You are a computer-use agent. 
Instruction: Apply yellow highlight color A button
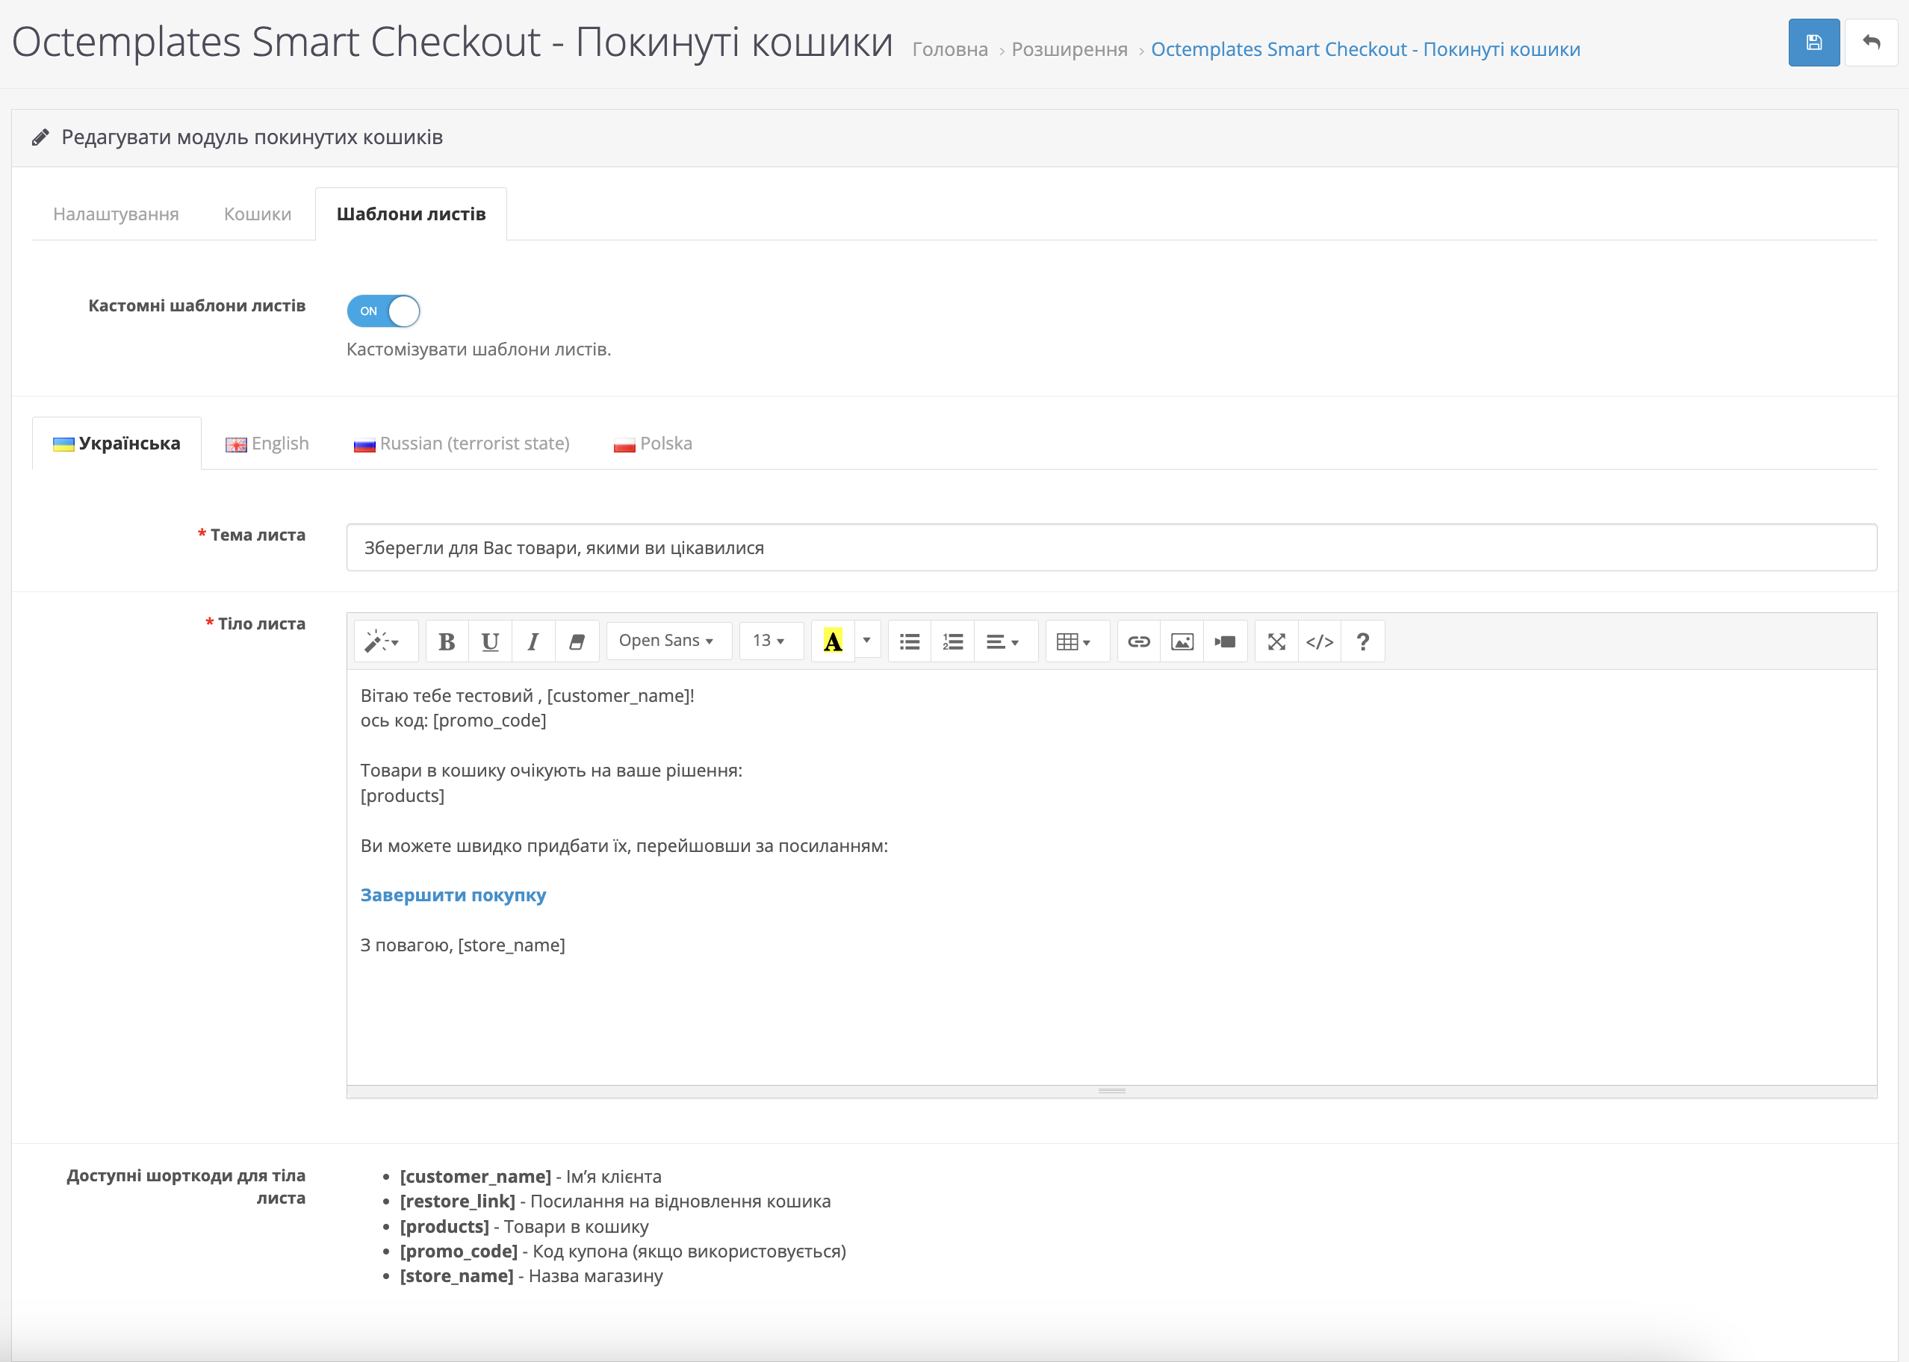[x=832, y=641]
